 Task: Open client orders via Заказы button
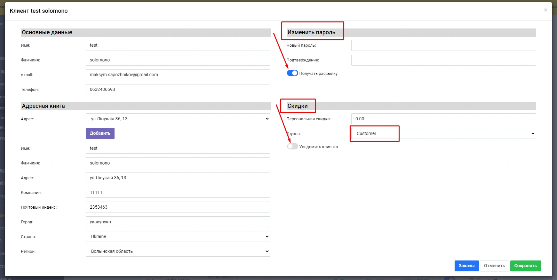pyautogui.click(x=466, y=266)
